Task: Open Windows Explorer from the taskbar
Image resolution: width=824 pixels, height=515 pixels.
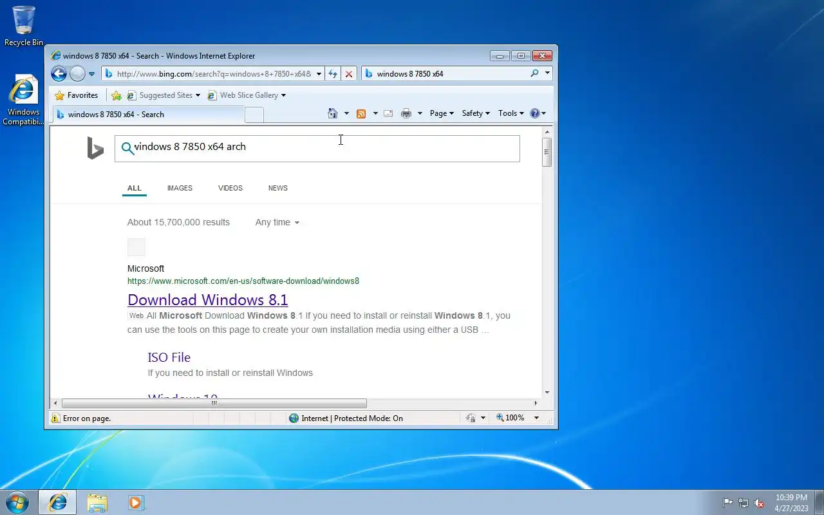Action: click(97, 502)
